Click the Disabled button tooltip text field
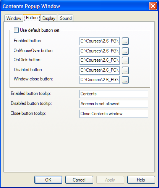Image resolution: width=159 pixels, height=188 pixels. tap(114, 104)
